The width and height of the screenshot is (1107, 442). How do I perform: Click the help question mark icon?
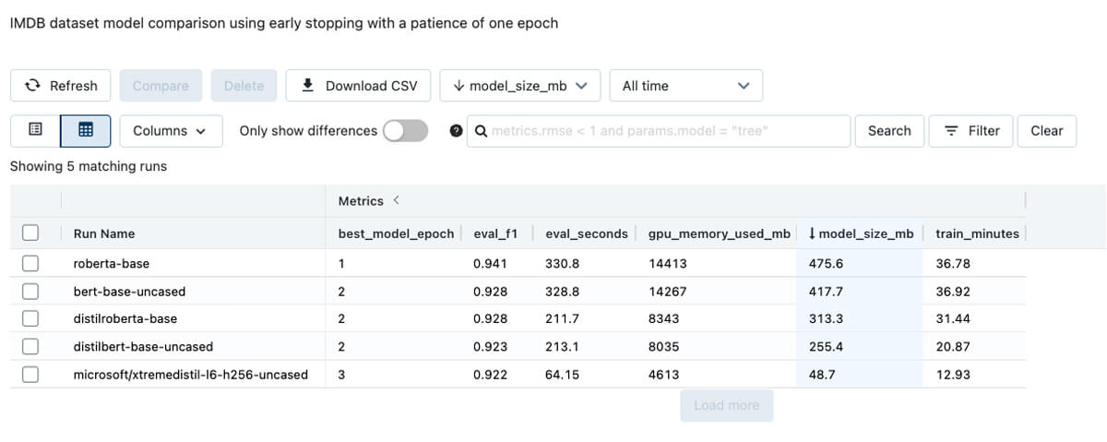tap(455, 131)
